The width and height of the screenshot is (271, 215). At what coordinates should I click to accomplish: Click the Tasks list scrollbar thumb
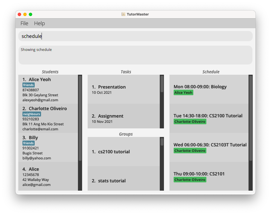[162, 84]
